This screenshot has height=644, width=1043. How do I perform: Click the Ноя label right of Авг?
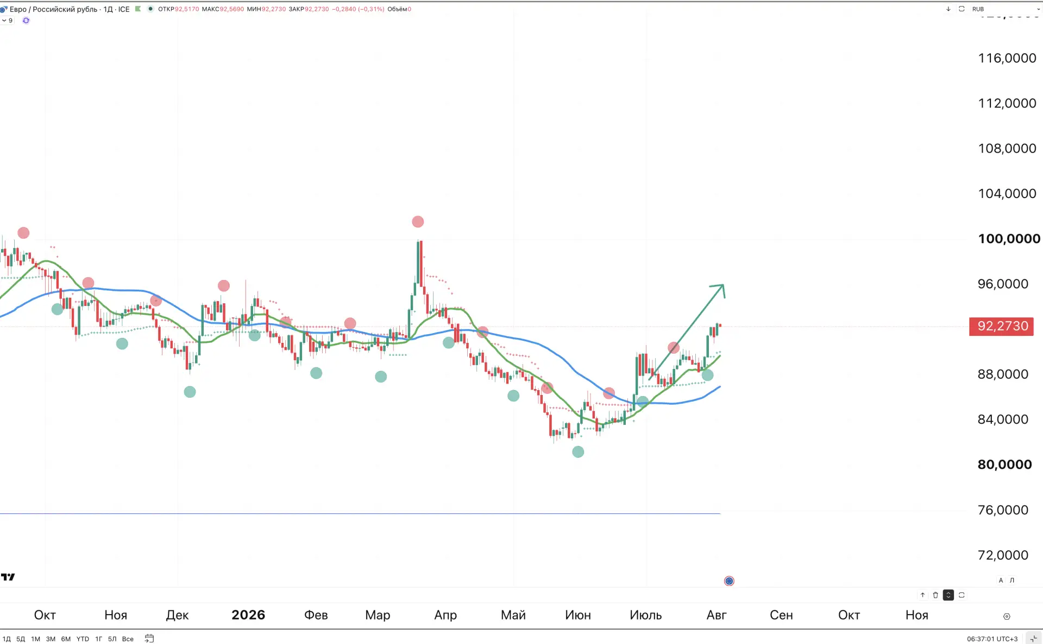(917, 615)
